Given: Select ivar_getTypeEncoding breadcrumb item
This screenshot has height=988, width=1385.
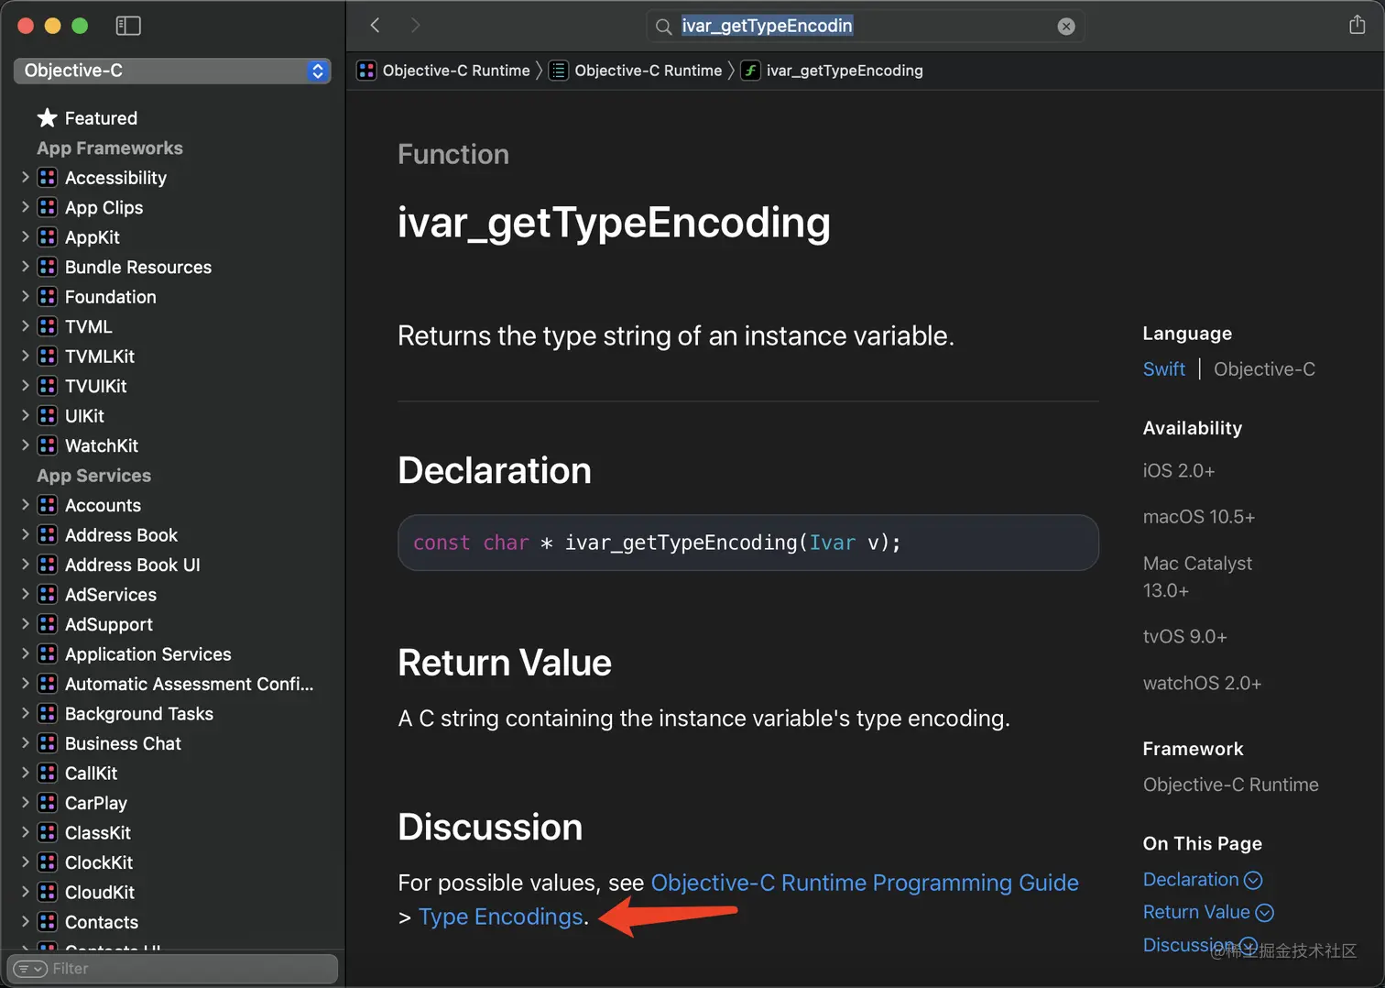Looking at the screenshot, I should coord(845,71).
